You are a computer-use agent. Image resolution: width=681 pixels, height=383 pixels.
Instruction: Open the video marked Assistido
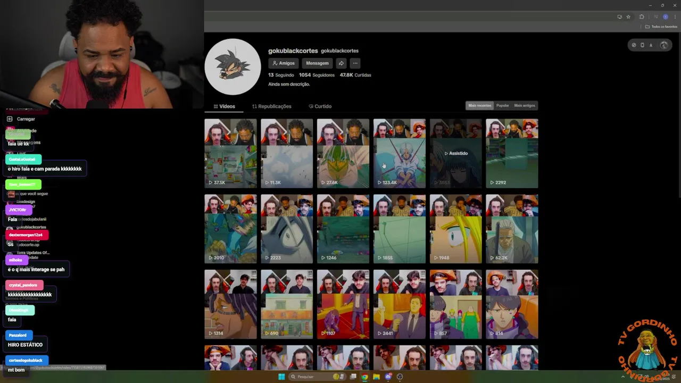coord(456,153)
